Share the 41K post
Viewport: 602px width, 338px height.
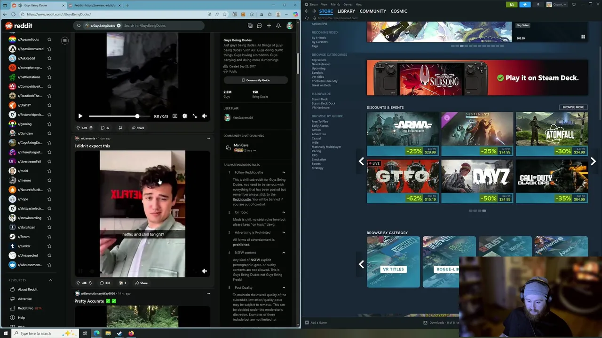141,283
